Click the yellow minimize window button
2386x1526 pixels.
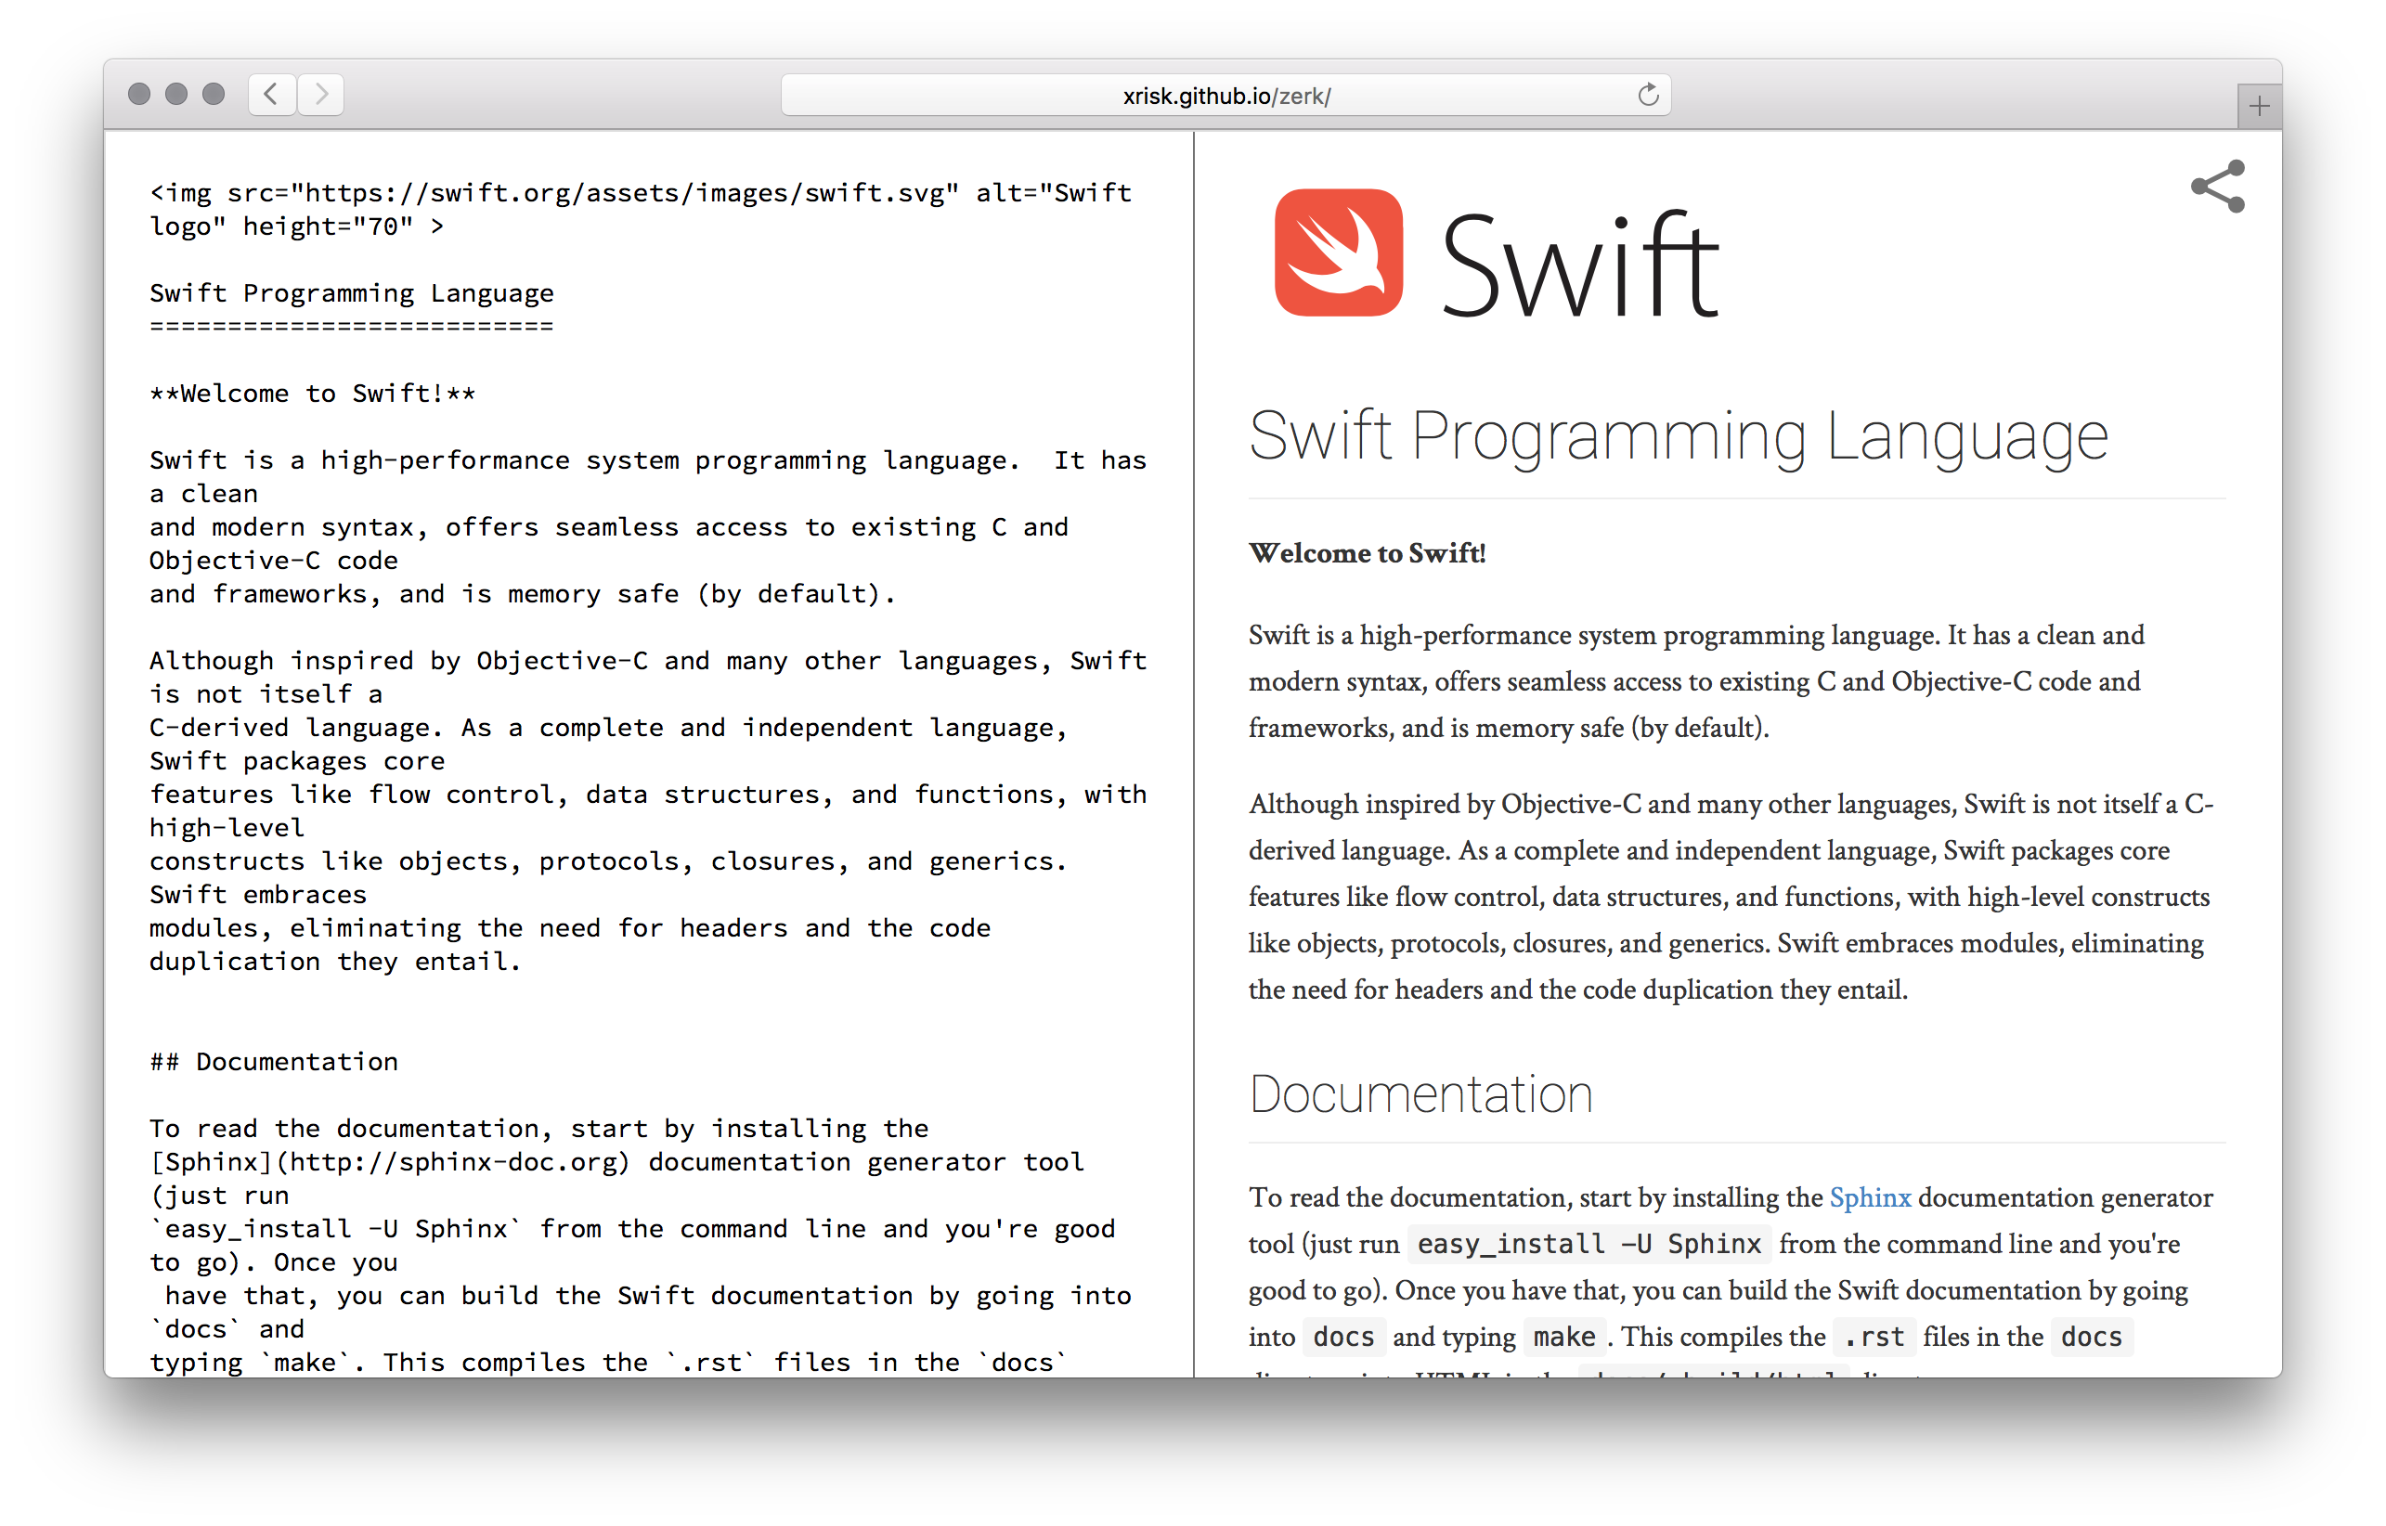click(x=176, y=94)
